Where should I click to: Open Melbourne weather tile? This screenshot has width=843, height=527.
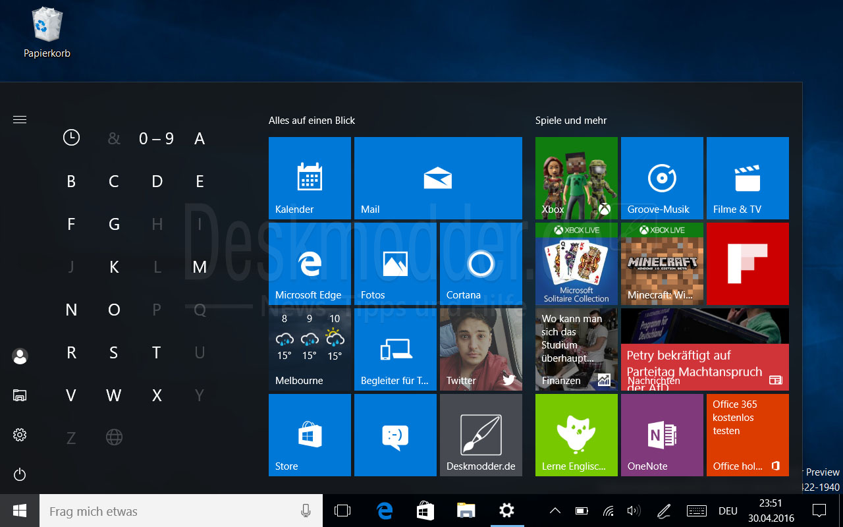click(x=310, y=349)
